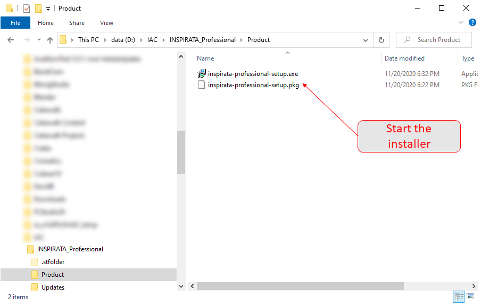Click the Properties quick access icon
Screen dimensions: 481x305
tap(27, 9)
